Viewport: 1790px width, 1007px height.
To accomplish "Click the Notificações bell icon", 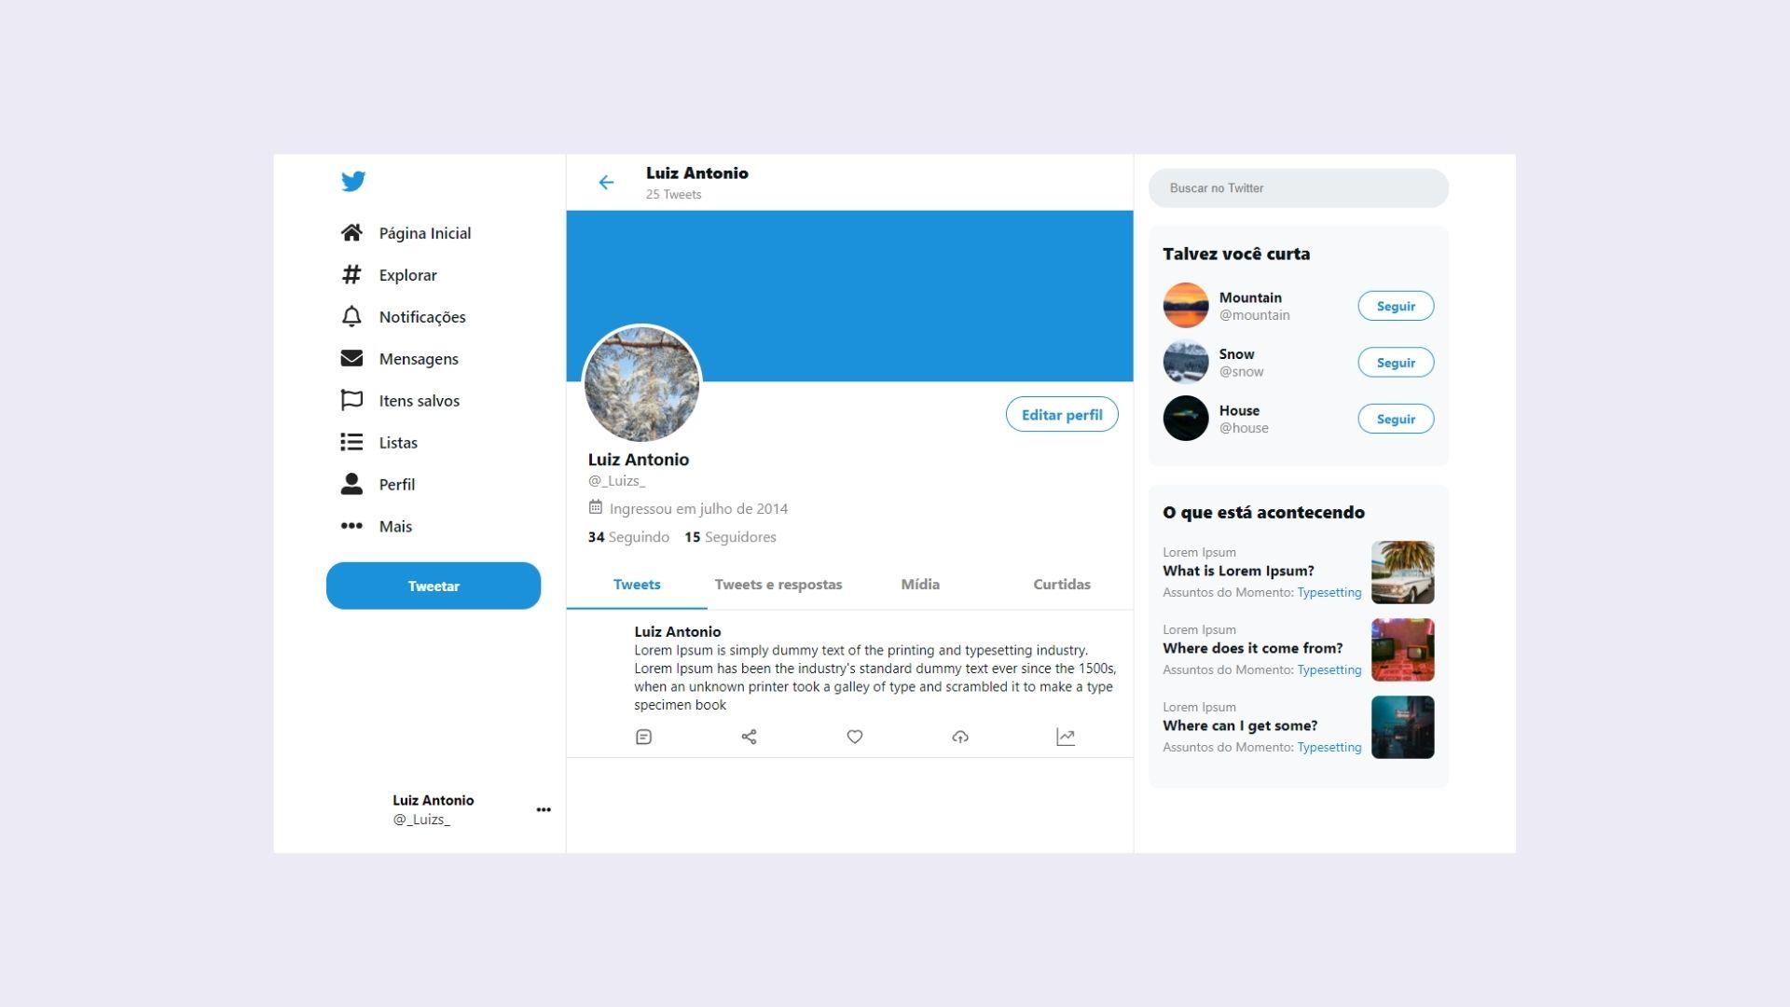I will [351, 316].
